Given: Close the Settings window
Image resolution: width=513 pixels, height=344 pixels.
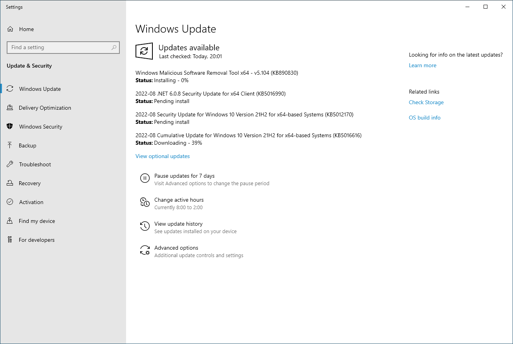Looking at the screenshot, I should tap(504, 7).
